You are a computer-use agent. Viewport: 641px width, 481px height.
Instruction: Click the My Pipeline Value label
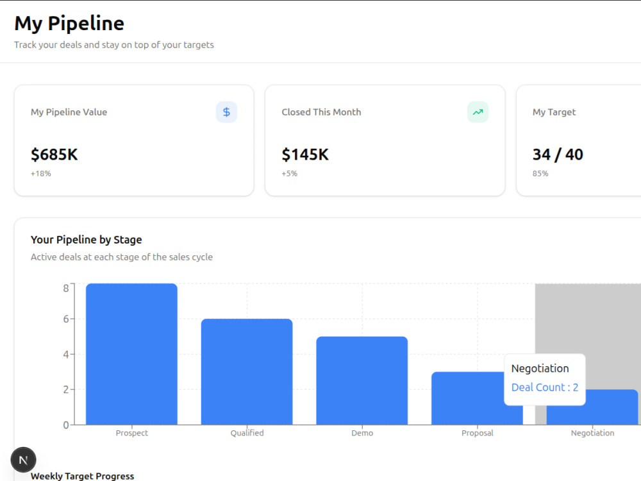click(69, 112)
